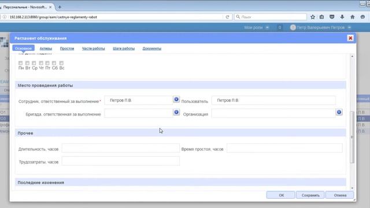370x208 pixels.
Task: Toggle the Пн weekday checkbox
Action: [x=21, y=63]
